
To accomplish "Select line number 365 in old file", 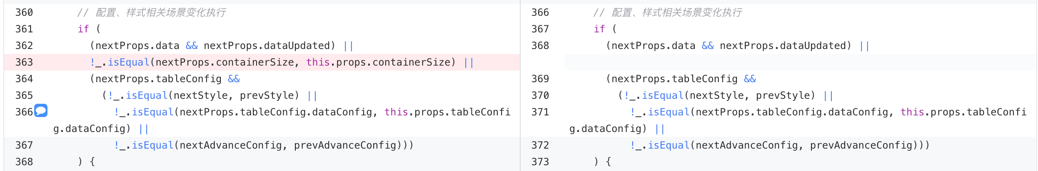I will (24, 95).
